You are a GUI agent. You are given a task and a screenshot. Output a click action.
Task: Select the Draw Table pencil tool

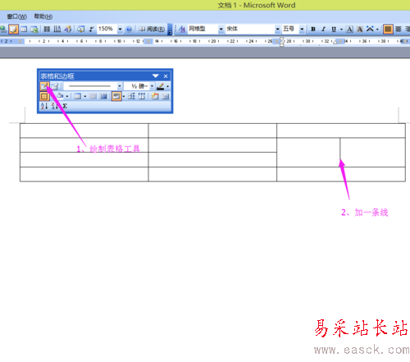click(44, 86)
